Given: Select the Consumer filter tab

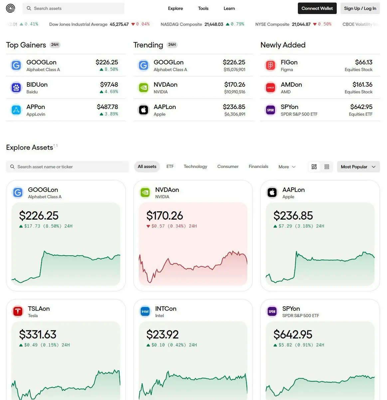Looking at the screenshot, I should 228,167.
